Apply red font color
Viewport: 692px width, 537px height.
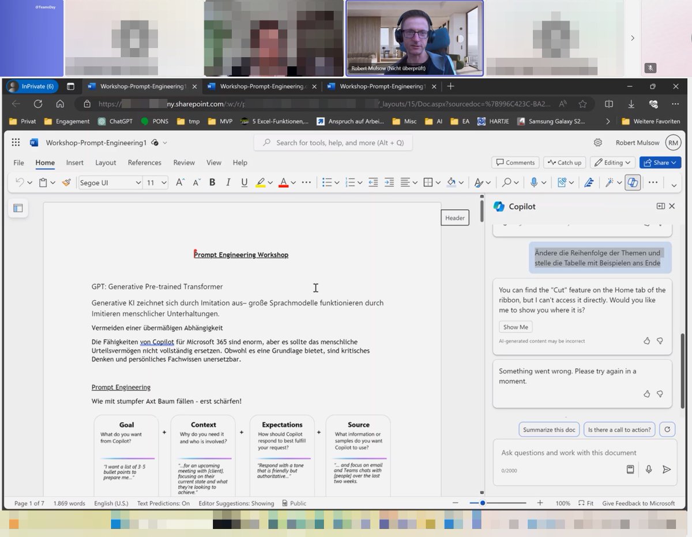pos(283,182)
